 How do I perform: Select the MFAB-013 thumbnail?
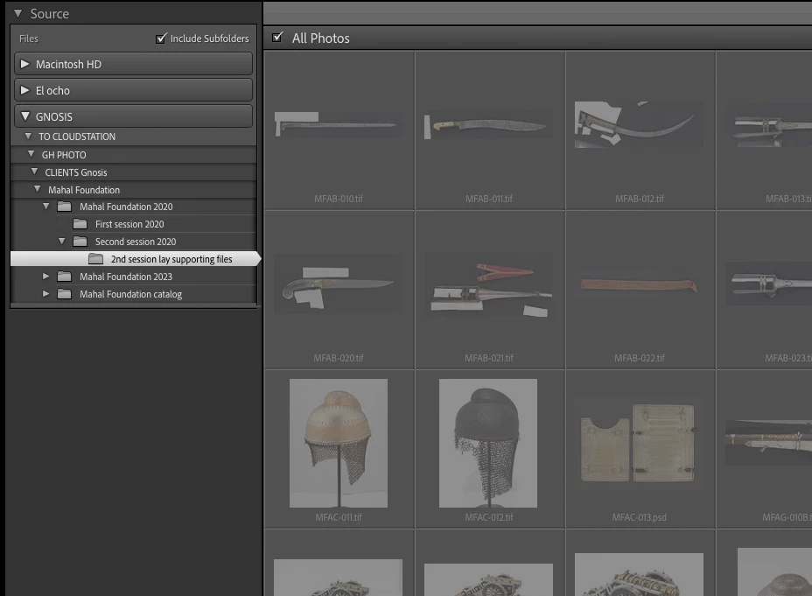coord(768,125)
